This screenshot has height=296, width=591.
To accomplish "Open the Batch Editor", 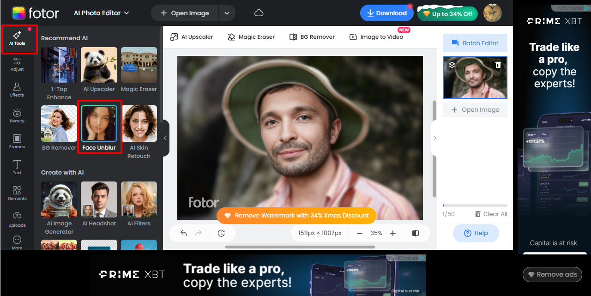I will [475, 42].
